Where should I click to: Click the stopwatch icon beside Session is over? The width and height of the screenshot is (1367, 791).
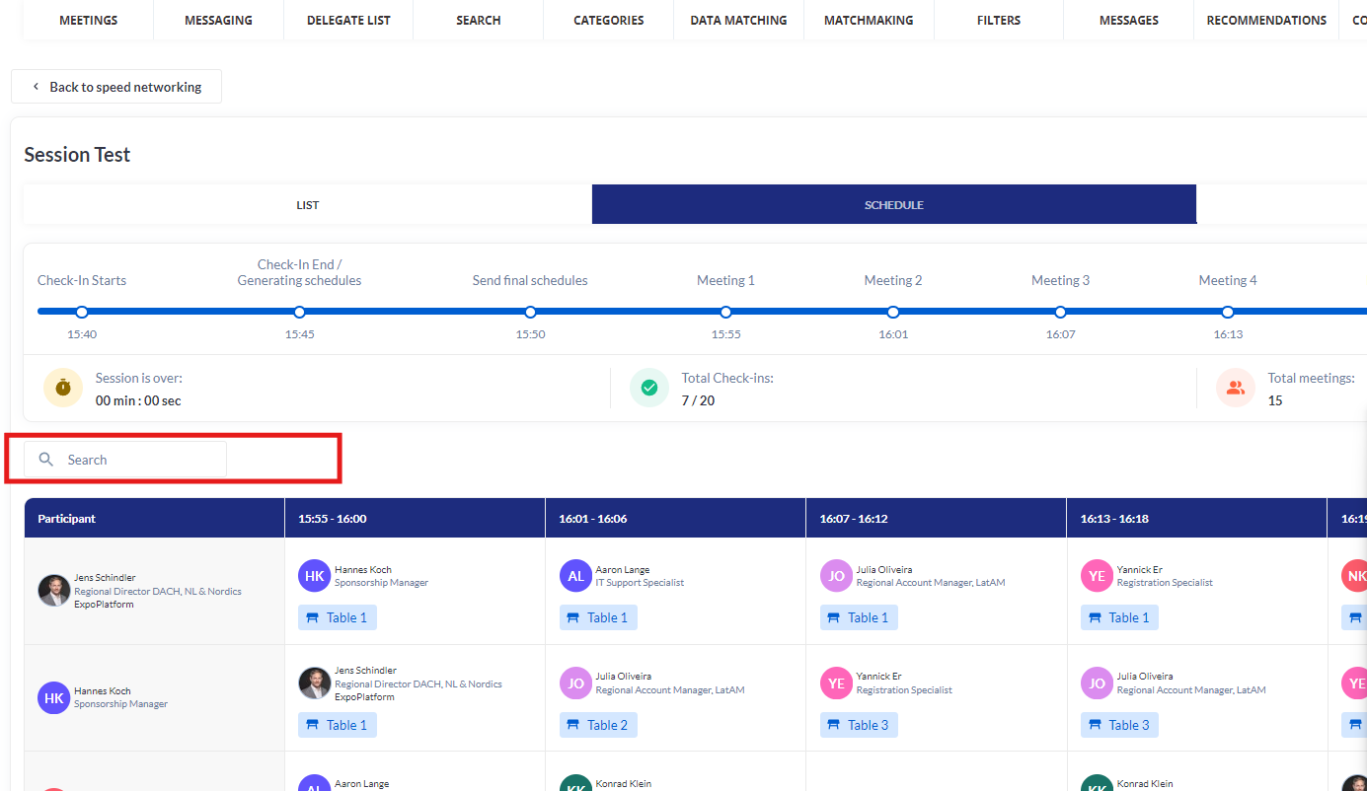pyautogui.click(x=63, y=388)
